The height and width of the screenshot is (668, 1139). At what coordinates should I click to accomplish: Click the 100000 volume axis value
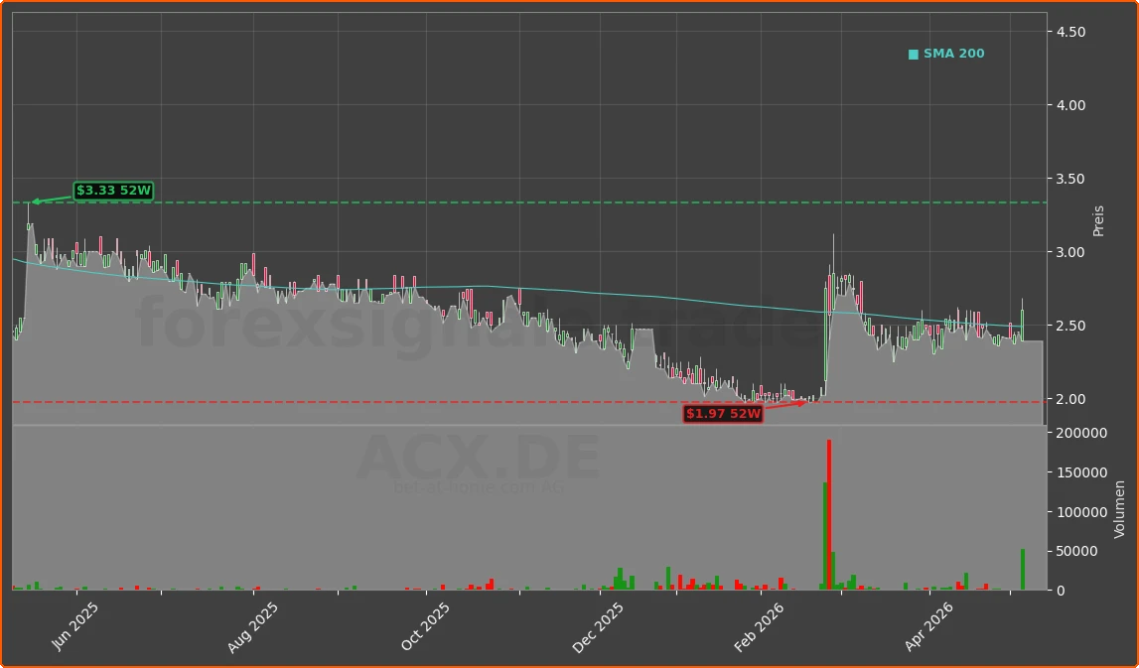[1082, 512]
